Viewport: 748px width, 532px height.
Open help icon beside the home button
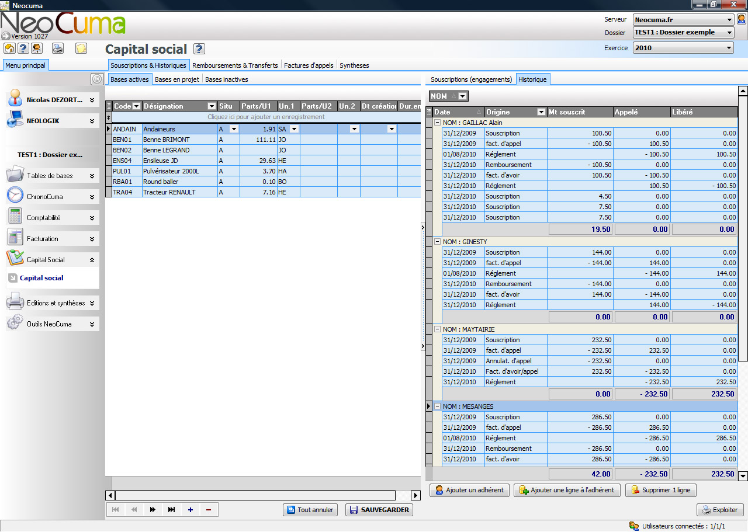click(x=23, y=48)
